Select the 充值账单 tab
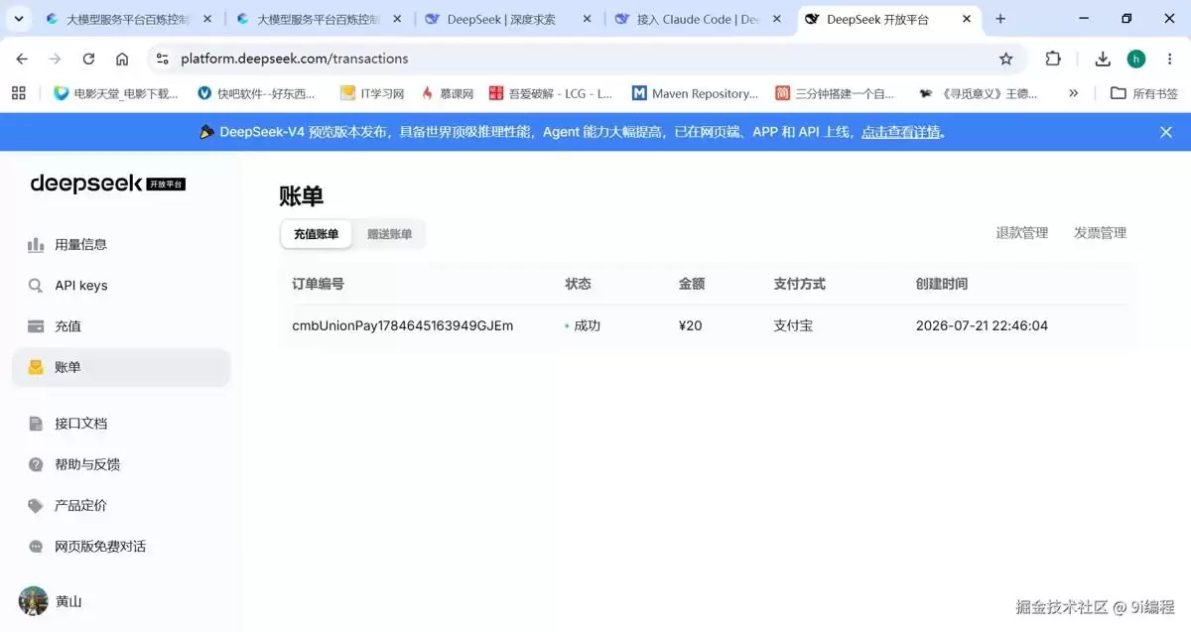1191x632 pixels. (x=316, y=234)
